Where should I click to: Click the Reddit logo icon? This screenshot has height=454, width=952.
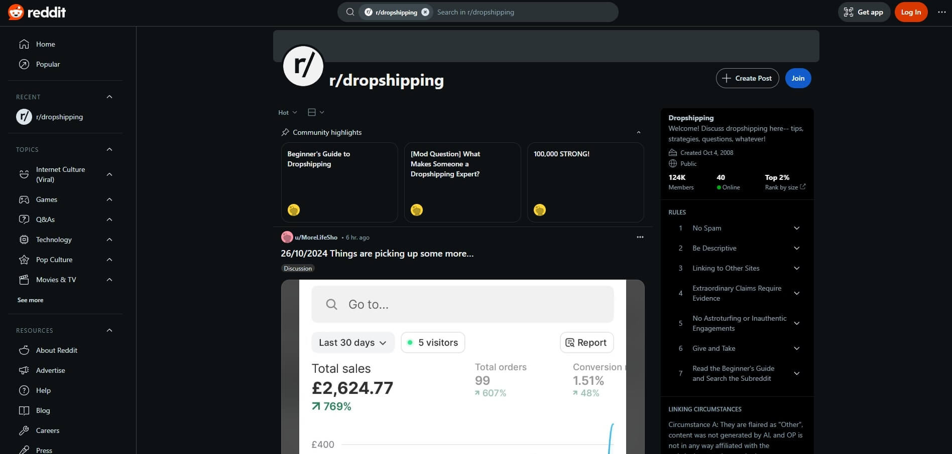(16, 12)
